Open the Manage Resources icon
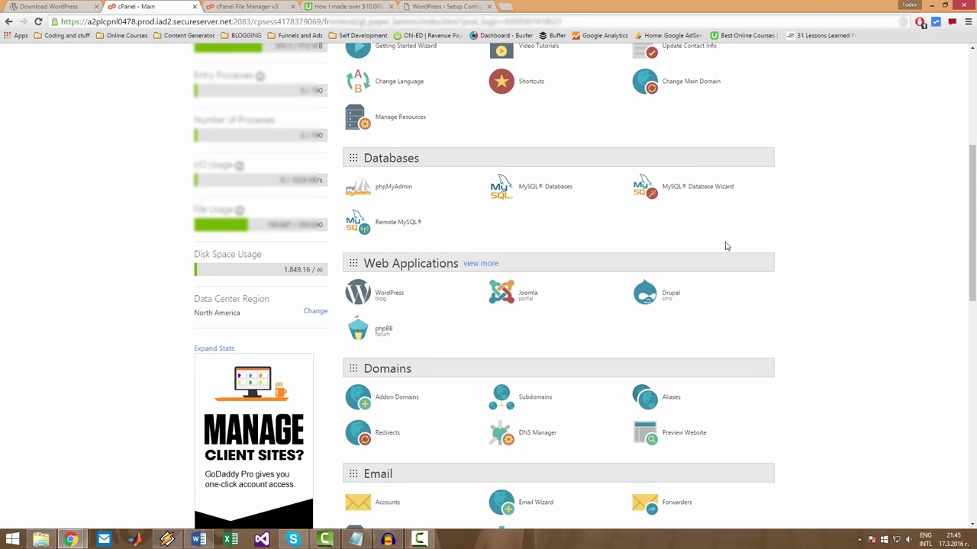The width and height of the screenshot is (977, 549). point(358,117)
